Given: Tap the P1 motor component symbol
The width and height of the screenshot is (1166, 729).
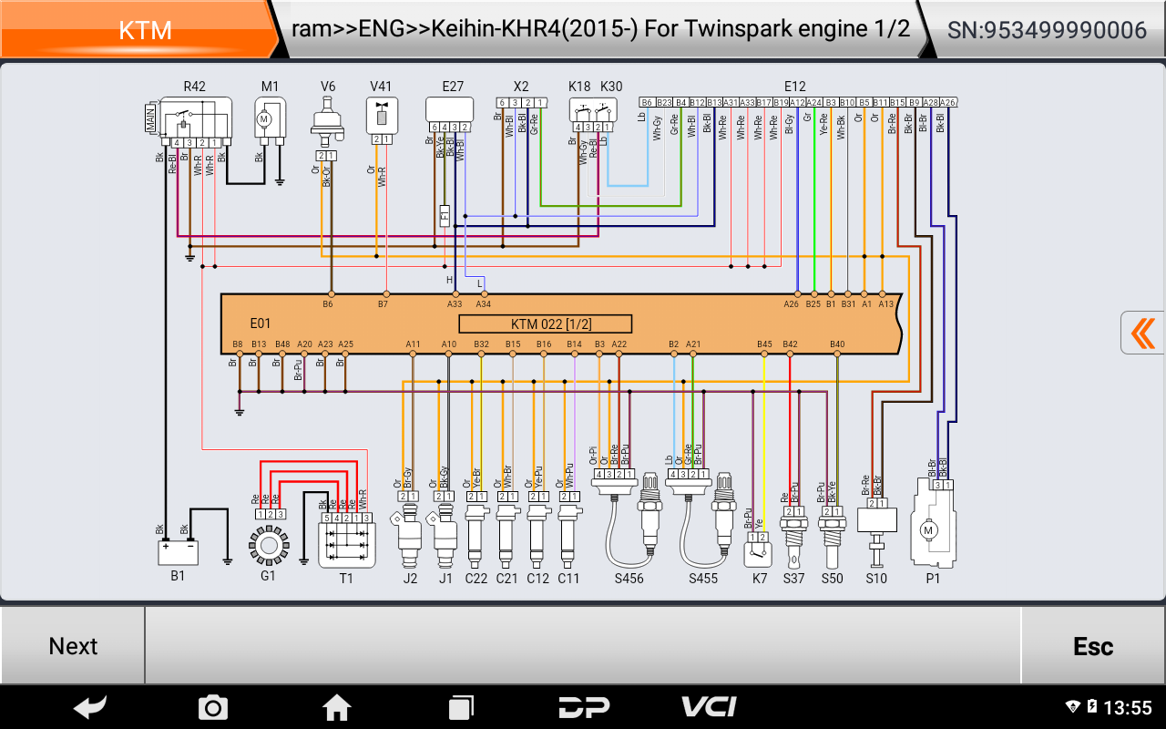Looking at the screenshot, I should click(x=932, y=529).
